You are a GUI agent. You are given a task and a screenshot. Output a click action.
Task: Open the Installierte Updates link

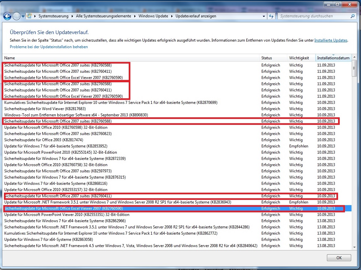331,40
